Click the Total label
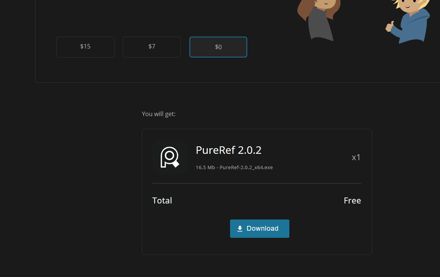Image resolution: width=440 pixels, height=277 pixels. [x=162, y=200]
